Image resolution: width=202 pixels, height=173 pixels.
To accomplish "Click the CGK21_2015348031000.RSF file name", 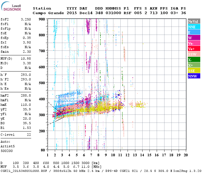I will point(24,171).
